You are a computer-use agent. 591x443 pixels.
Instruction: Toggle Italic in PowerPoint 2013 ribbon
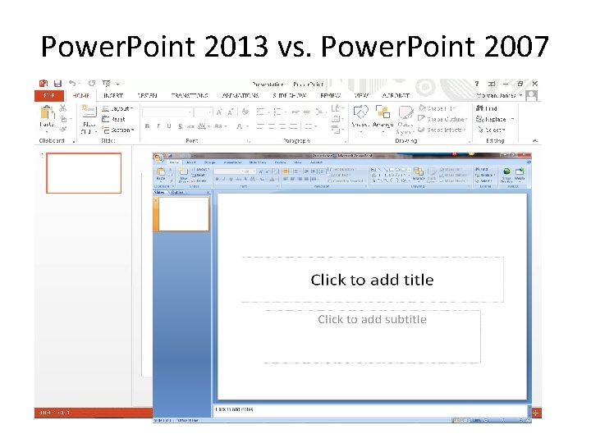pos(158,126)
